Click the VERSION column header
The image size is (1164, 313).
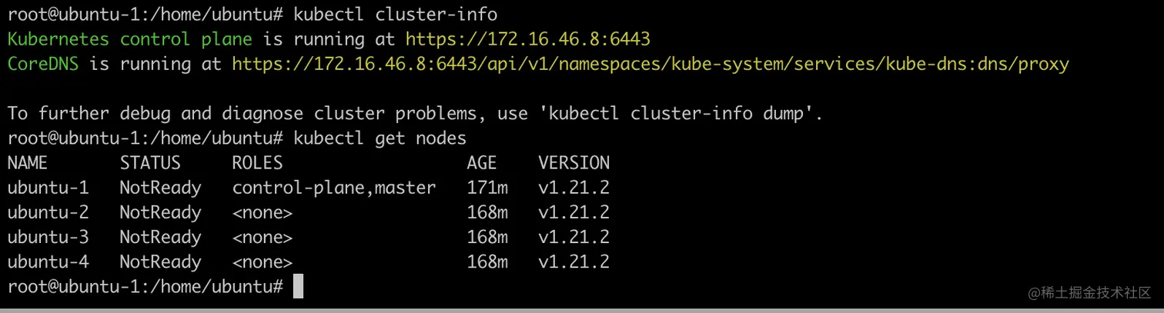pyautogui.click(x=574, y=163)
